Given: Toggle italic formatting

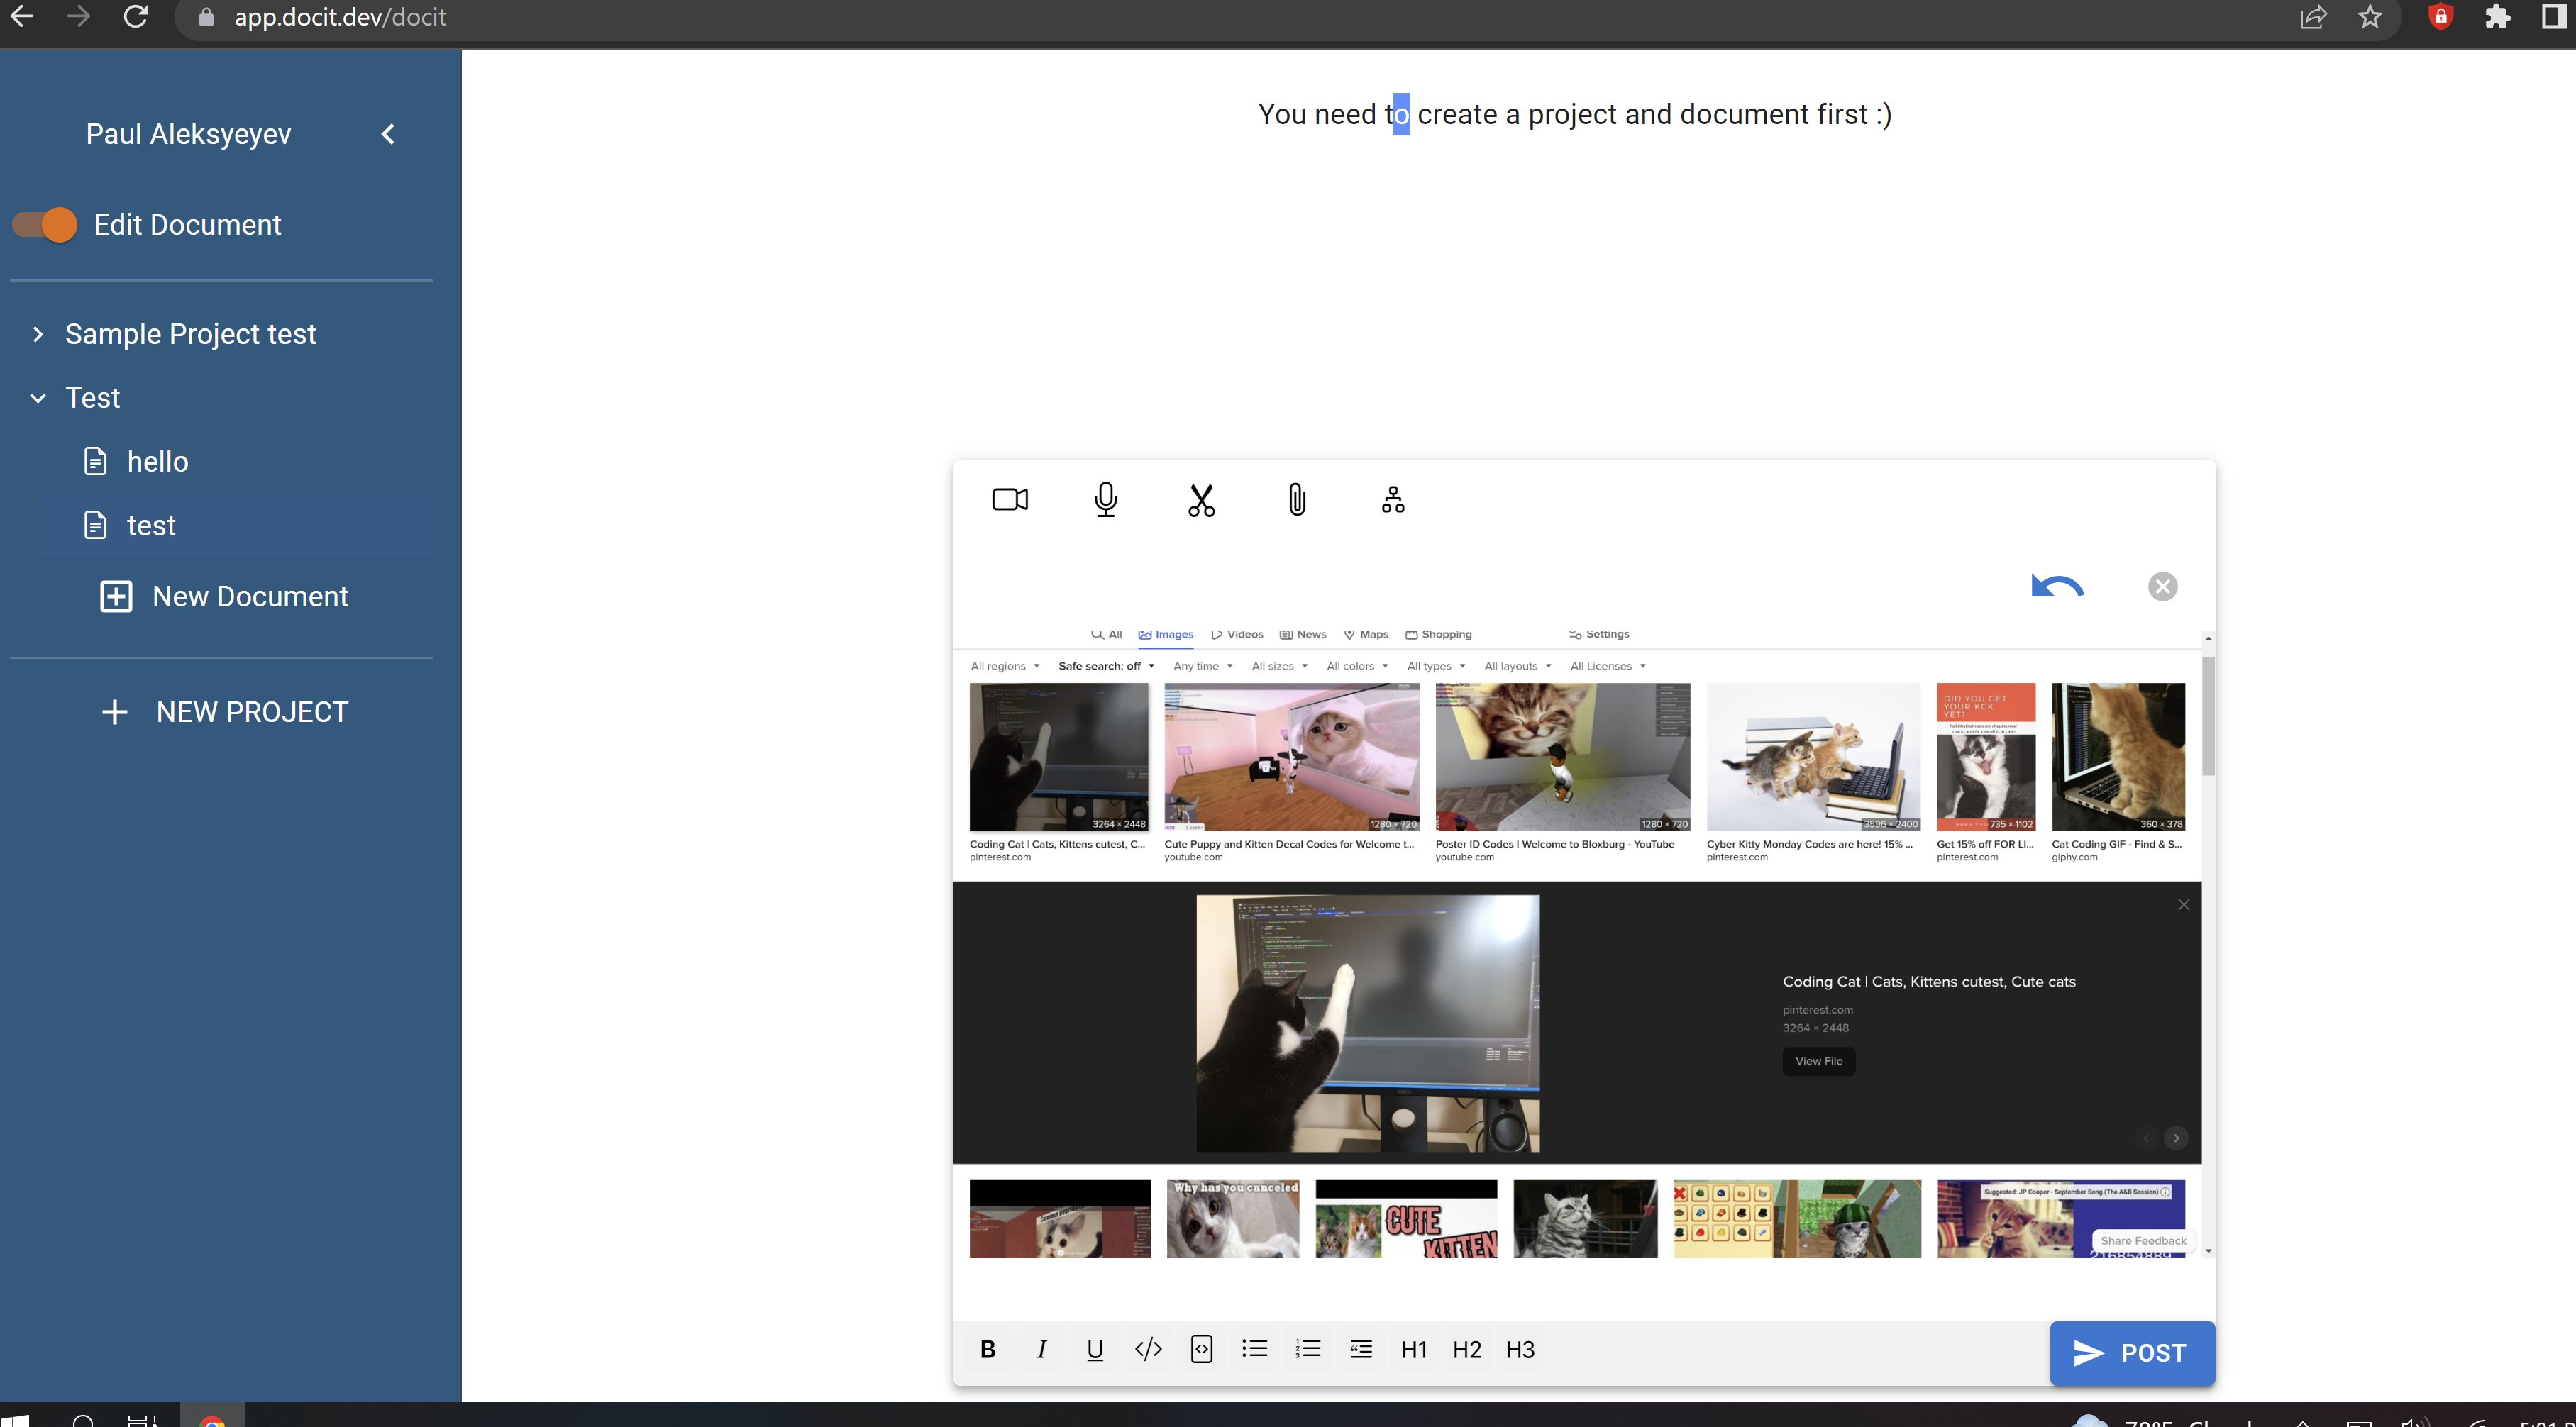Looking at the screenshot, I should tap(1042, 1349).
